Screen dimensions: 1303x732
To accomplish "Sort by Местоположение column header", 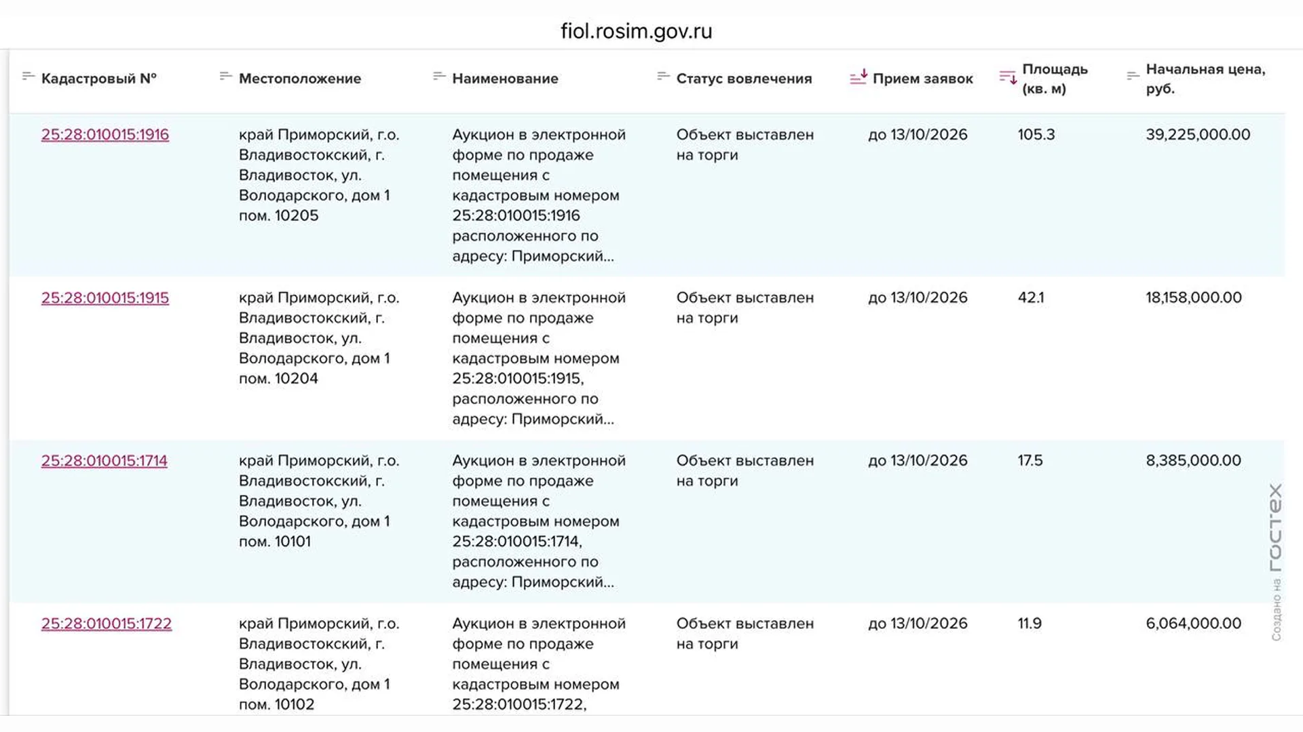I will (x=300, y=79).
